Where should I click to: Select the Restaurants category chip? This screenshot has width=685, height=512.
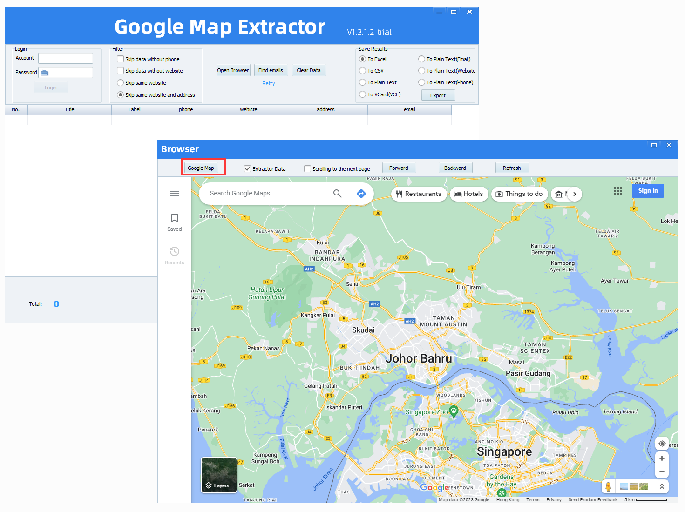click(x=418, y=194)
